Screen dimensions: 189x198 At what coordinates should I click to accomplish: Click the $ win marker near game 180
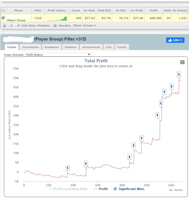click(67, 168)
